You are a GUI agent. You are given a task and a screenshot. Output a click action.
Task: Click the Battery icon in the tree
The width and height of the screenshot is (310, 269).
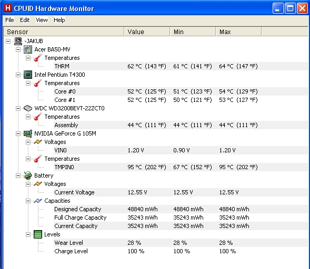28,175
